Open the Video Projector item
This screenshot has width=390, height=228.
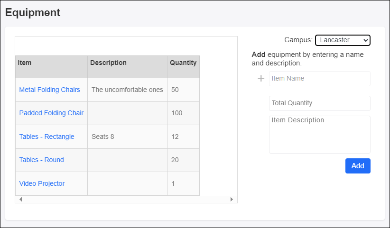[x=42, y=183]
